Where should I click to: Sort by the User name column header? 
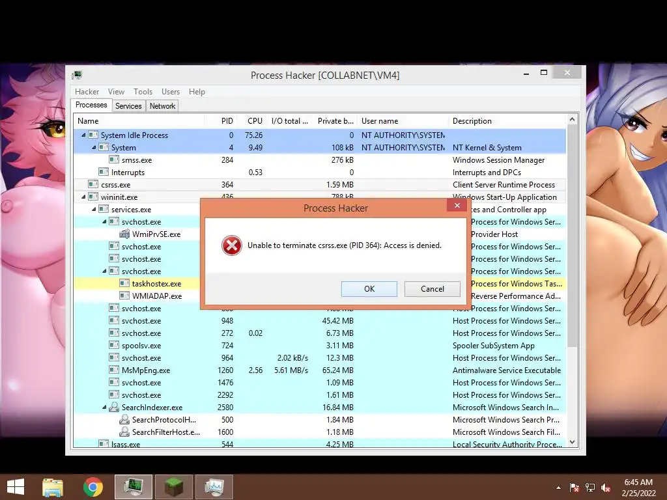(403, 120)
